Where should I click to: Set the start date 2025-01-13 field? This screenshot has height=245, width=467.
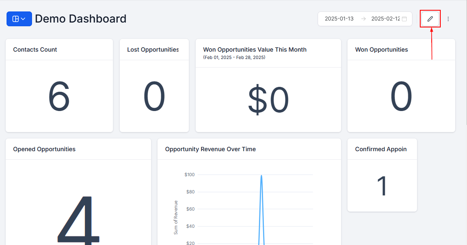tap(339, 19)
